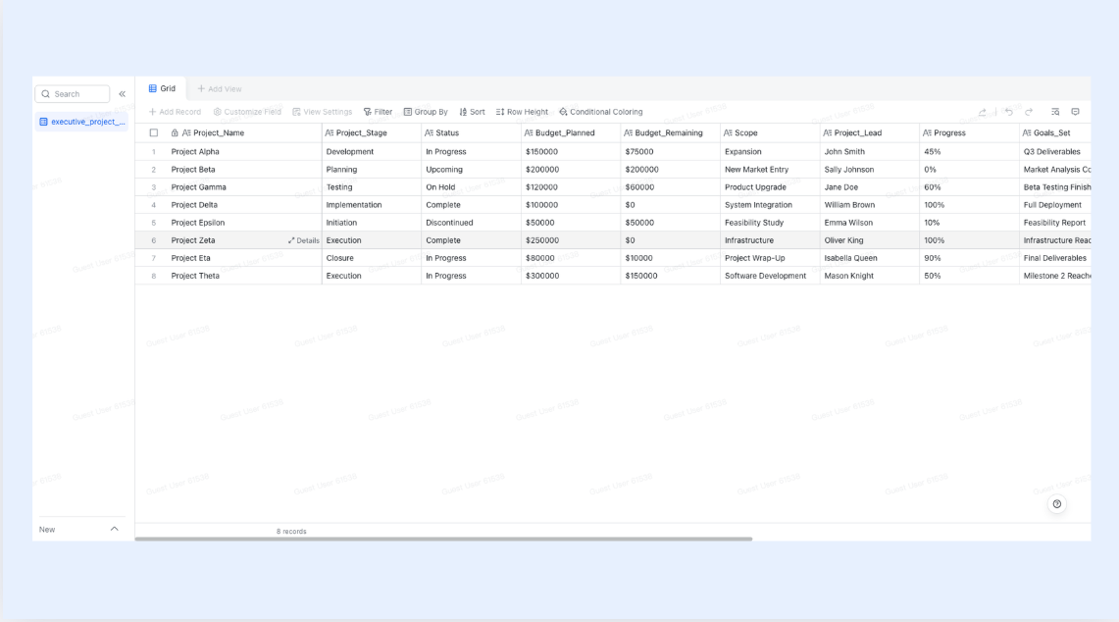Tick the select-all checkbox in header

point(153,132)
